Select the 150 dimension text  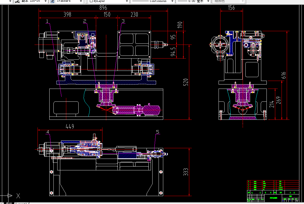pyautogui.click(x=107, y=14)
